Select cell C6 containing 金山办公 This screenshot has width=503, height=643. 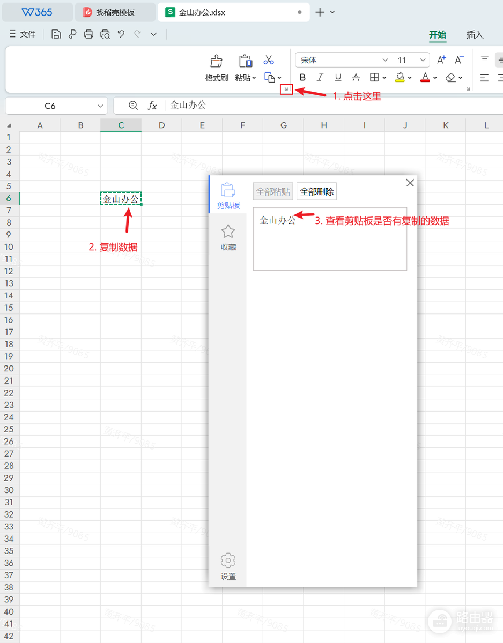tap(121, 199)
